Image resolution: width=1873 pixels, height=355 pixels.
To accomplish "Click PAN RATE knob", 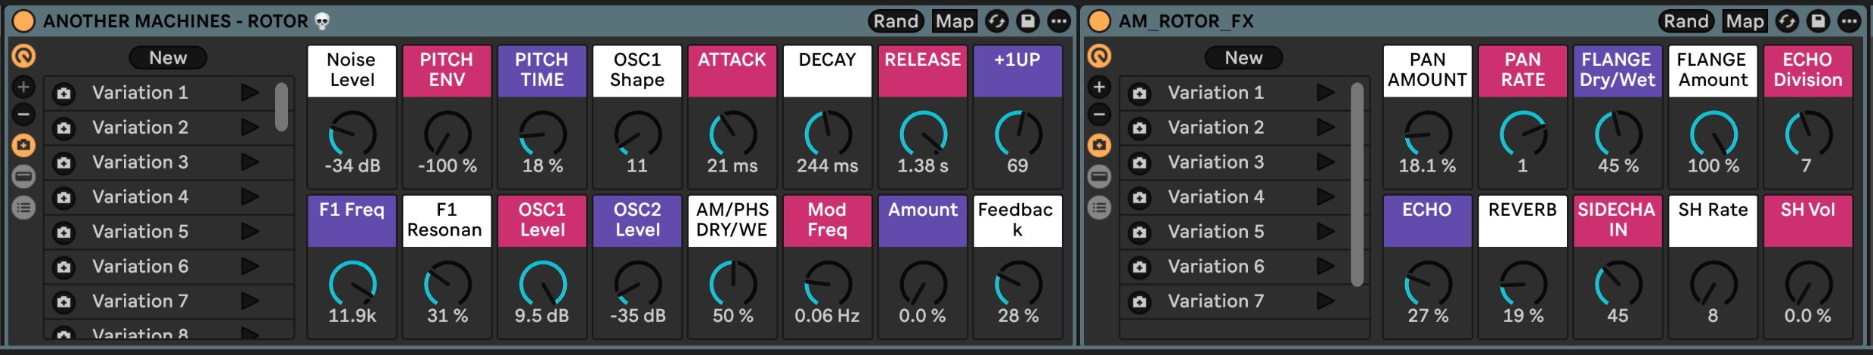I will tap(1523, 134).
